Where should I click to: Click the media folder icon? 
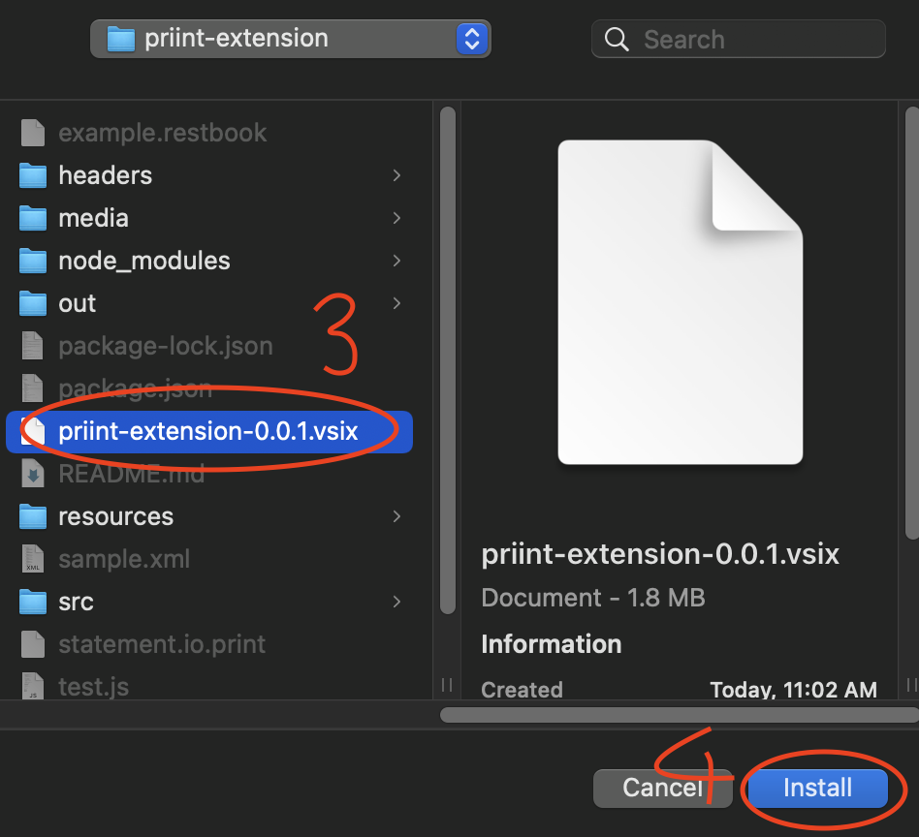[x=33, y=218]
